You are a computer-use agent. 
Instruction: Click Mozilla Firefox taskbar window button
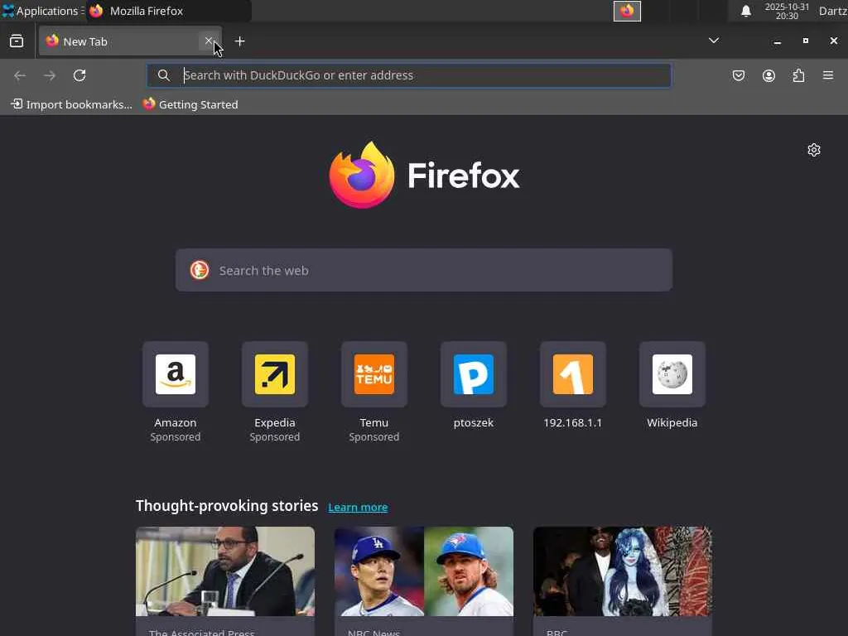(x=168, y=11)
